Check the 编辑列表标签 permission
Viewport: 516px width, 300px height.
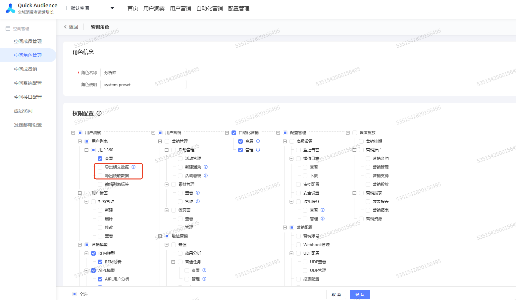(x=100, y=184)
